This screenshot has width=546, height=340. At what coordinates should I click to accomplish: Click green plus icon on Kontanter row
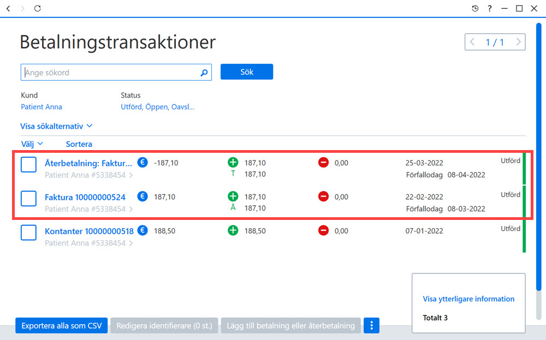(x=233, y=230)
